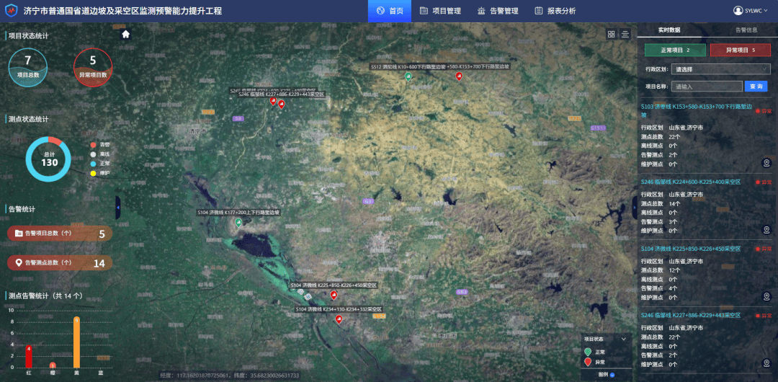
Task: Click the home icon on the map
Action: [126, 34]
